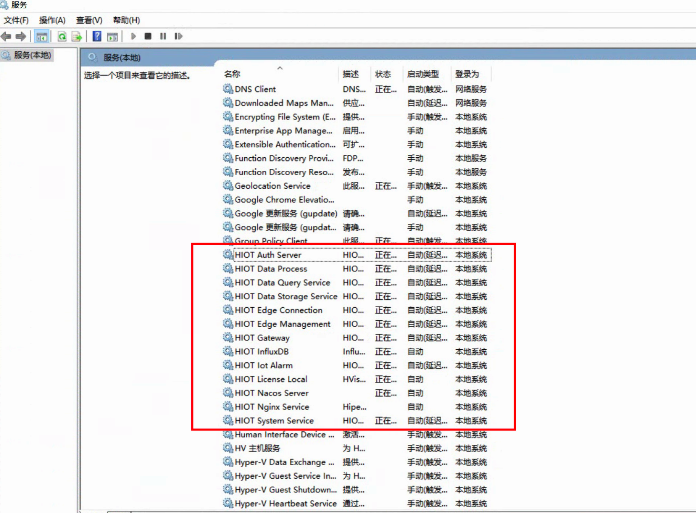Click the gear icon of Hyper-V Heartbeat Service
This screenshot has height=513, width=696.
click(x=228, y=503)
